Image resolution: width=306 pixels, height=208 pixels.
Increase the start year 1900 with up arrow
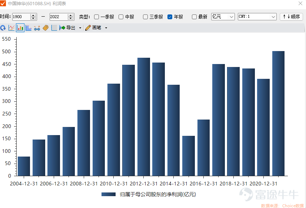click(x=33, y=15)
